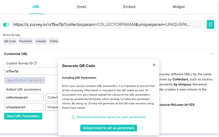Click the Including URL Parameters subheading
Image resolution: width=219 pixels, height=137 pixels.
[x=79, y=78]
